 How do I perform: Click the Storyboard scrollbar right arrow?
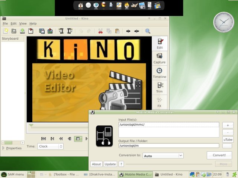pos(23,142)
